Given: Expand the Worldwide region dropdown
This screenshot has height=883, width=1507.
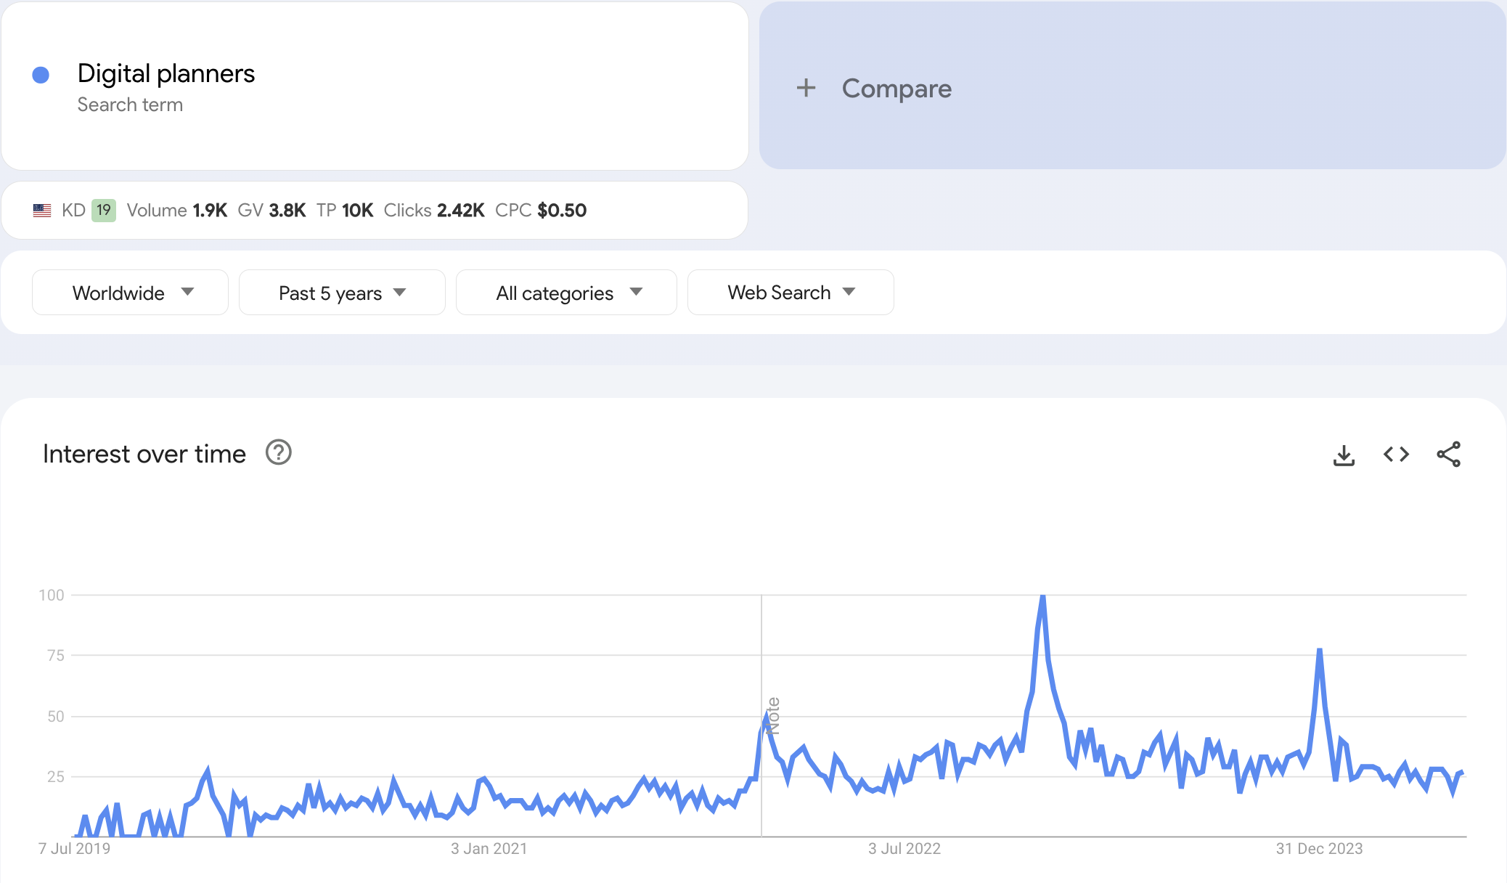Looking at the screenshot, I should point(131,293).
